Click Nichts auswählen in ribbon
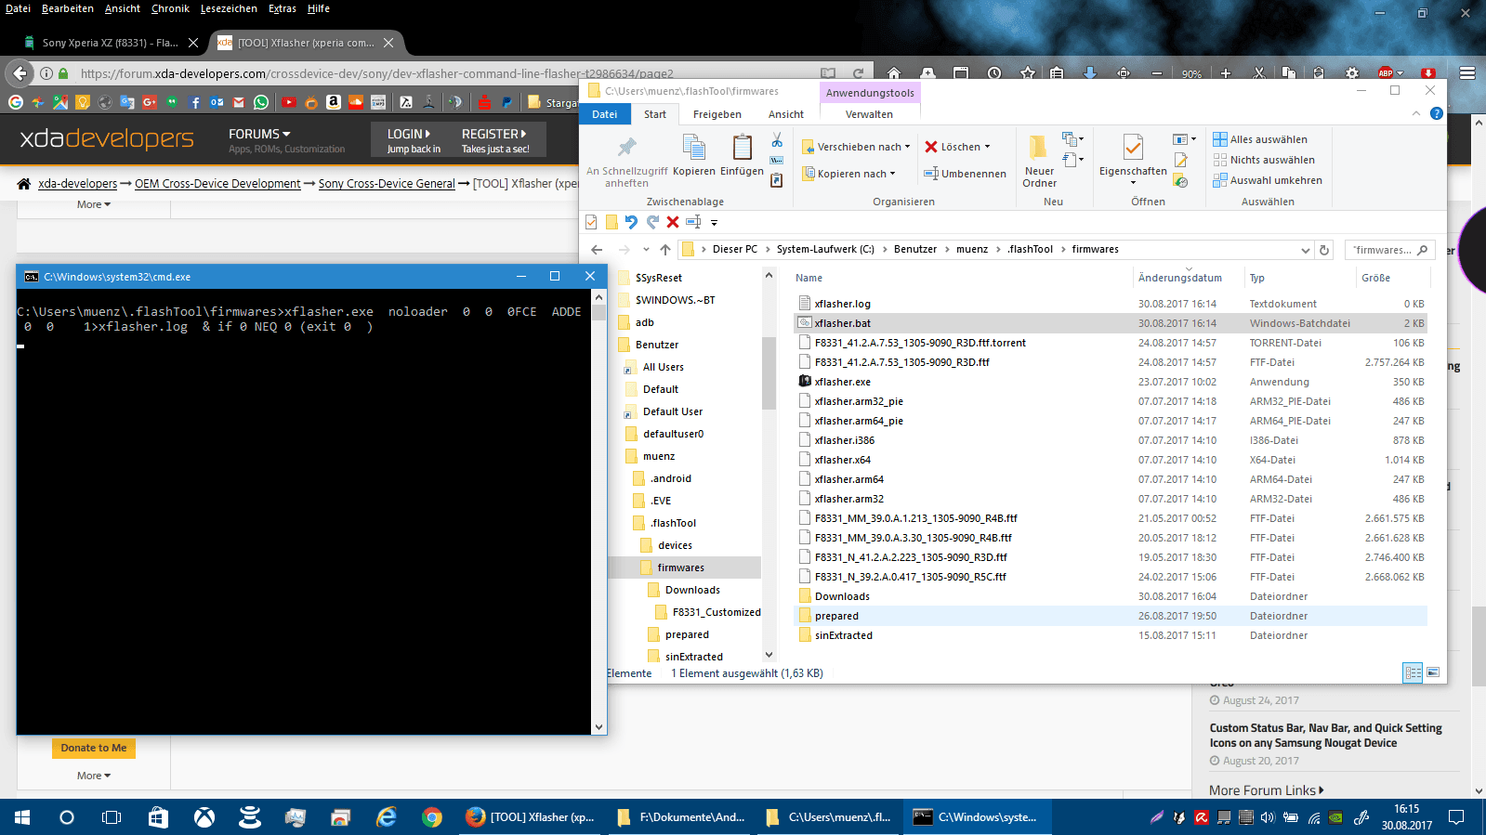The width and height of the screenshot is (1486, 835). pos(1264,160)
